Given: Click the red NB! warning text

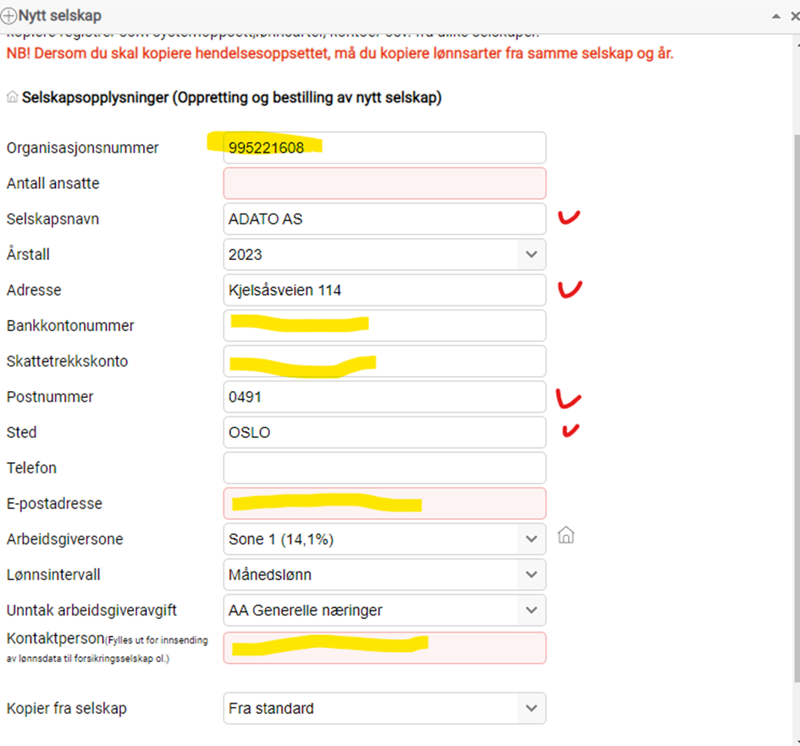Looking at the screenshot, I should coord(339,53).
